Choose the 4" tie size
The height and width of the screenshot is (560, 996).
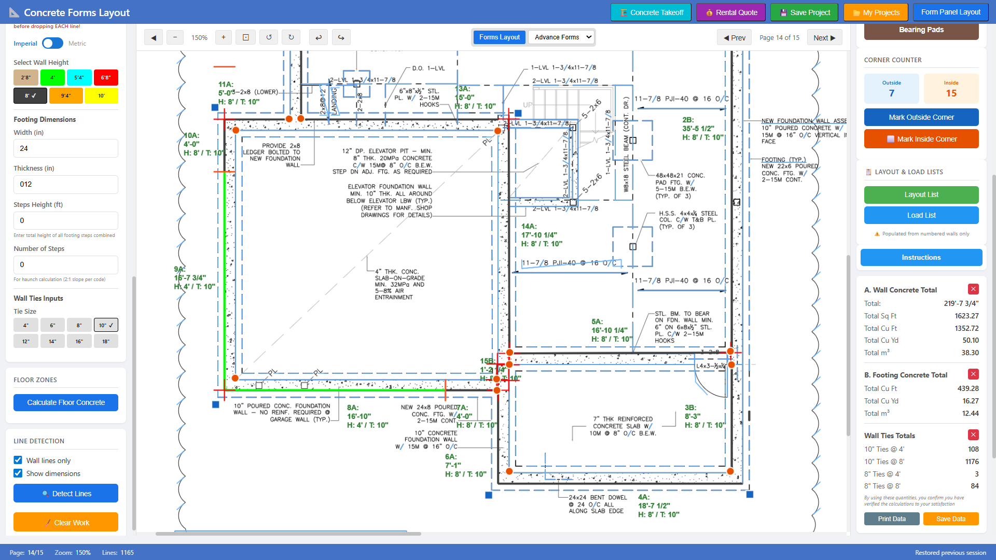point(26,325)
